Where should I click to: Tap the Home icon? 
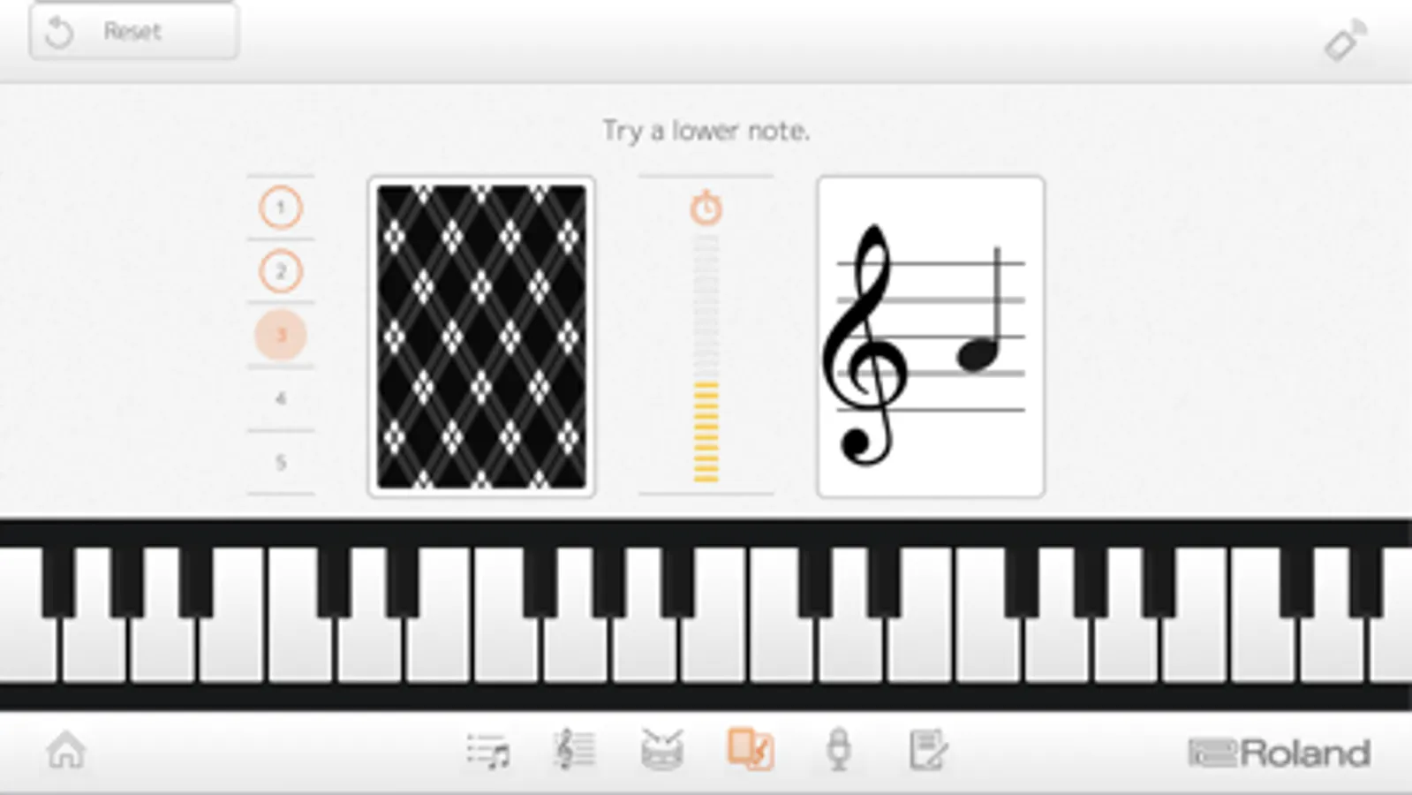(x=66, y=752)
